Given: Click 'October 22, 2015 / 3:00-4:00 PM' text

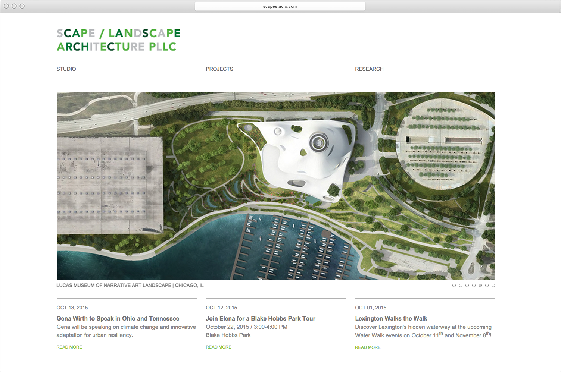Looking at the screenshot, I should (246, 327).
